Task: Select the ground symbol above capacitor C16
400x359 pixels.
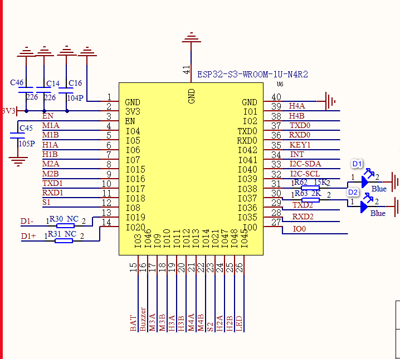Action: click(67, 51)
